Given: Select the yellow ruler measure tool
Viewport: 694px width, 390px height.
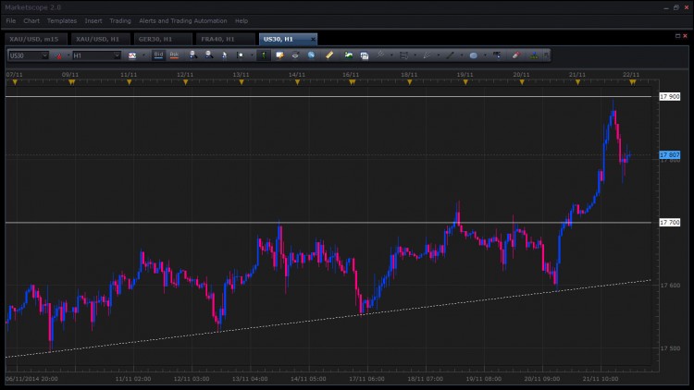Looking at the screenshot, I should (329, 55).
